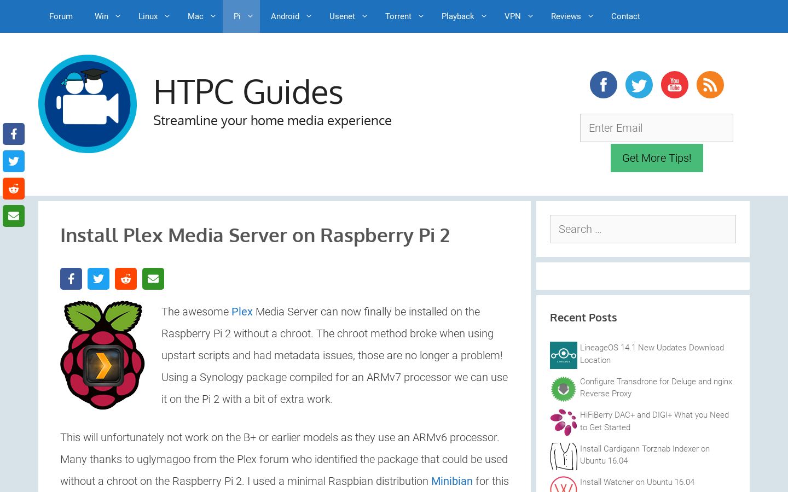Open the YouTube channel icon in header

[x=675, y=85]
